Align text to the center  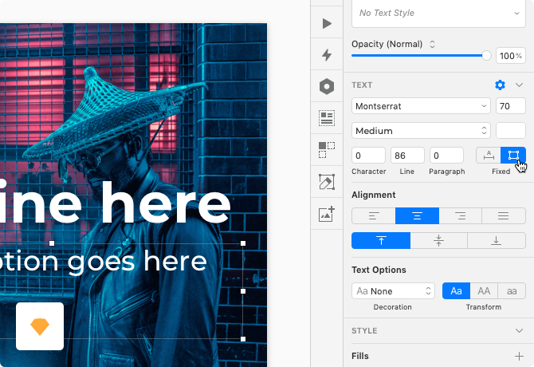click(x=417, y=216)
